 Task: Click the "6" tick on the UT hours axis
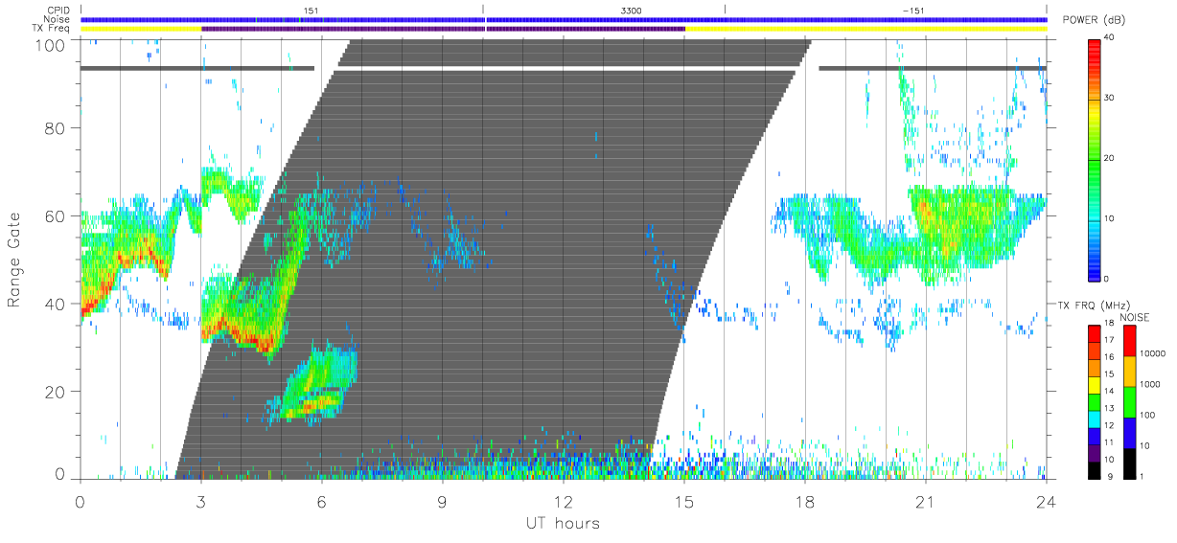(322, 501)
